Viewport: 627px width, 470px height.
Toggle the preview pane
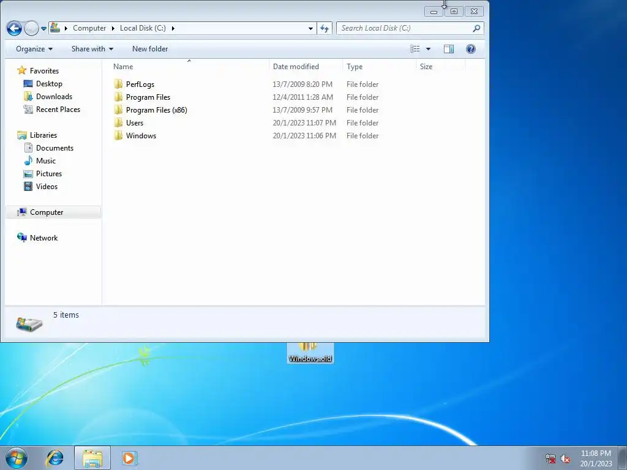pos(449,49)
